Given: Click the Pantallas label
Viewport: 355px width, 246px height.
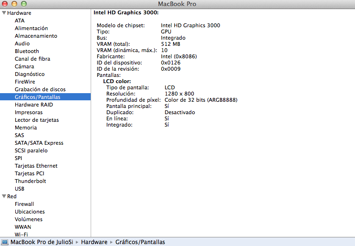Looking at the screenshot, I should [109, 75].
